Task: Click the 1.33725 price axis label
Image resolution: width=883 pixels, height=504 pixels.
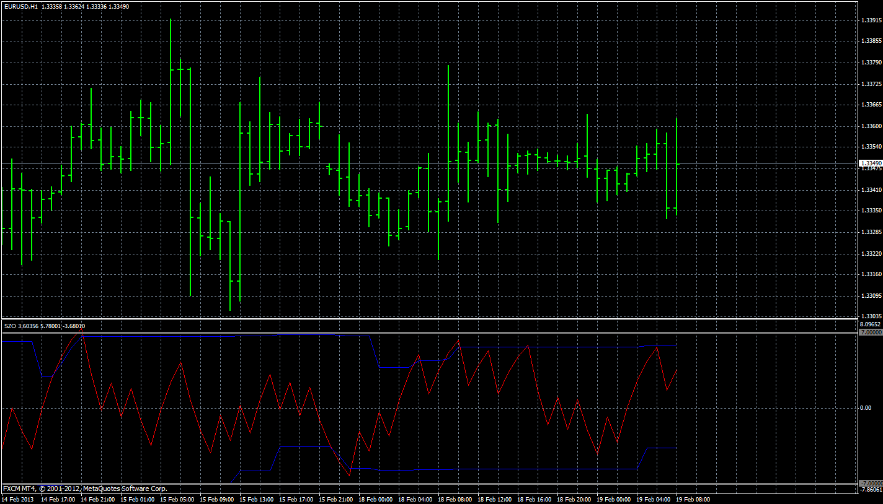Action: (871, 84)
